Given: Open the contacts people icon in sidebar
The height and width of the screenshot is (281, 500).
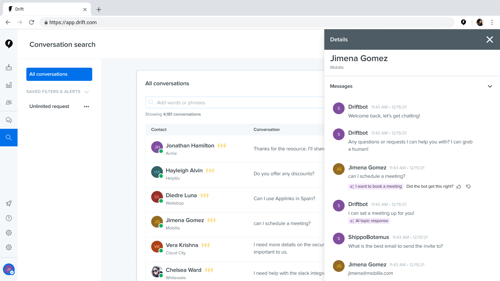Looking at the screenshot, I should pos(9,102).
